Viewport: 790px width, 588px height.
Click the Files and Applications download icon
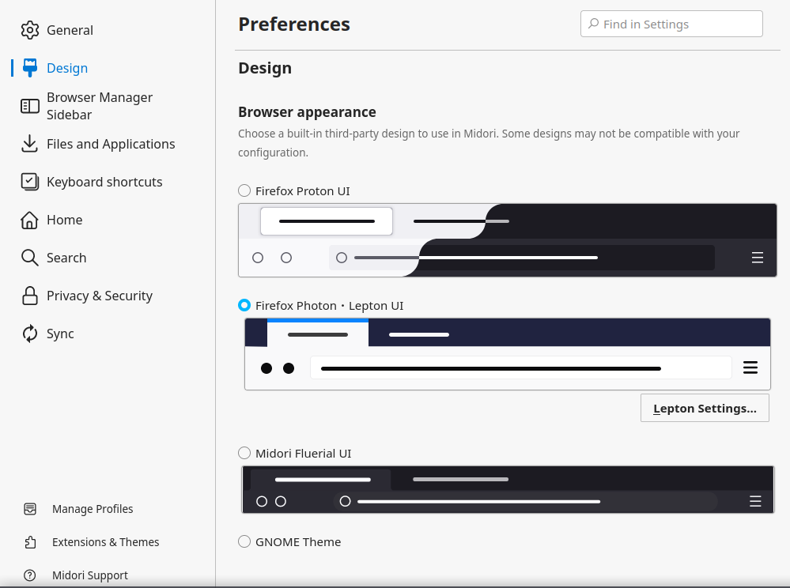30,144
